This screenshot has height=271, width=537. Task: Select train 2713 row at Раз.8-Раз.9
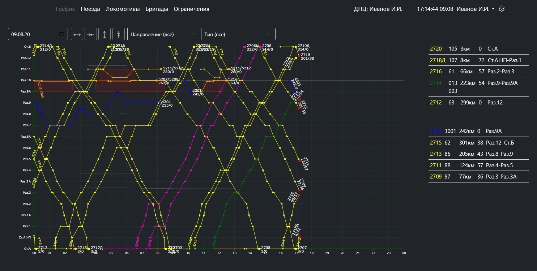pyautogui.click(x=478, y=154)
